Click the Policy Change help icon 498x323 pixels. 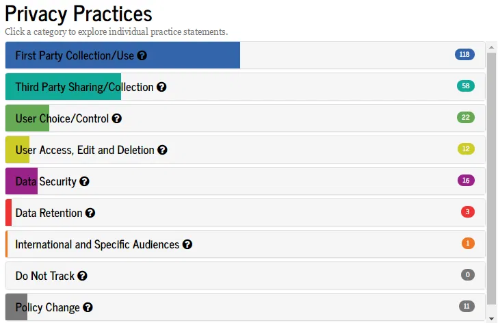(88, 307)
